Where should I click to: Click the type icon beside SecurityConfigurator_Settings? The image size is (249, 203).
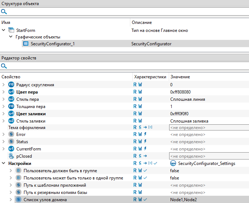(173, 163)
